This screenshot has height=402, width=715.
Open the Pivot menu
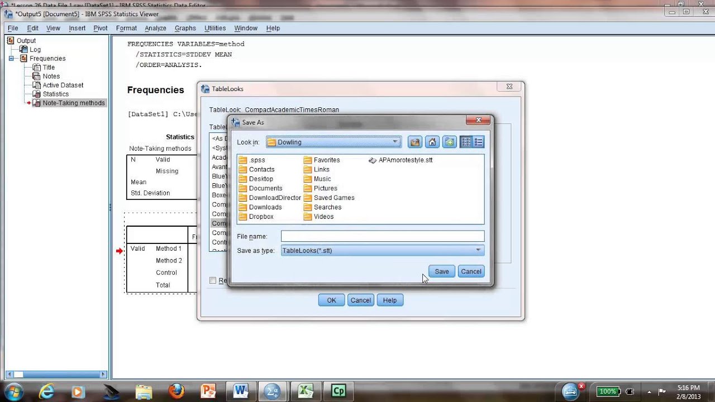(101, 28)
